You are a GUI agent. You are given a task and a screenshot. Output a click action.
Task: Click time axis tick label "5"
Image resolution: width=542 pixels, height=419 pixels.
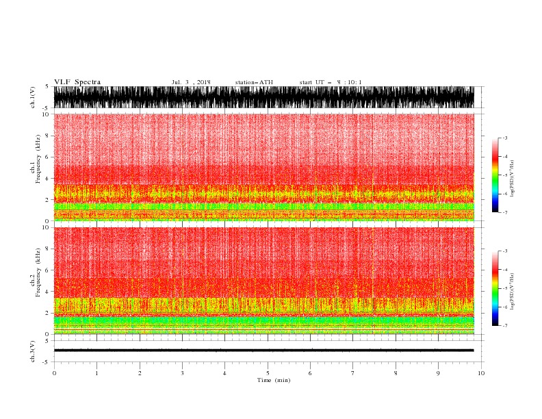click(x=268, y=373)
